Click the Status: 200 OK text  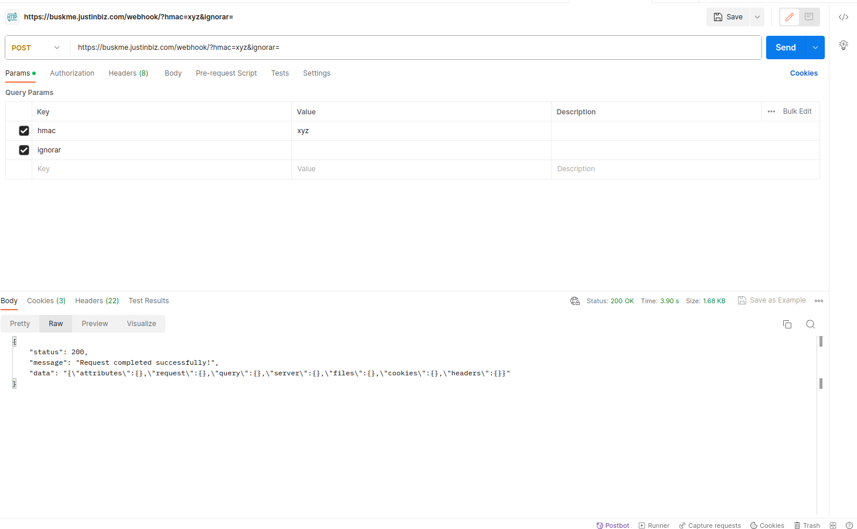(610, 301)
